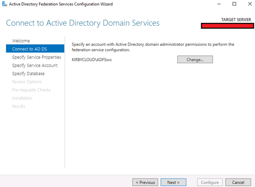Go back with the Previous button
This screenshot has height=187, width=255.
coord(145,182)
